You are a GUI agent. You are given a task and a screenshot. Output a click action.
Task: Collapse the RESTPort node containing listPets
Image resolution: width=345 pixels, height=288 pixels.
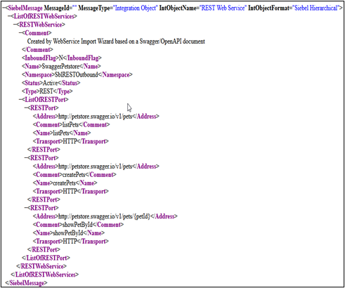pos(26,108)
